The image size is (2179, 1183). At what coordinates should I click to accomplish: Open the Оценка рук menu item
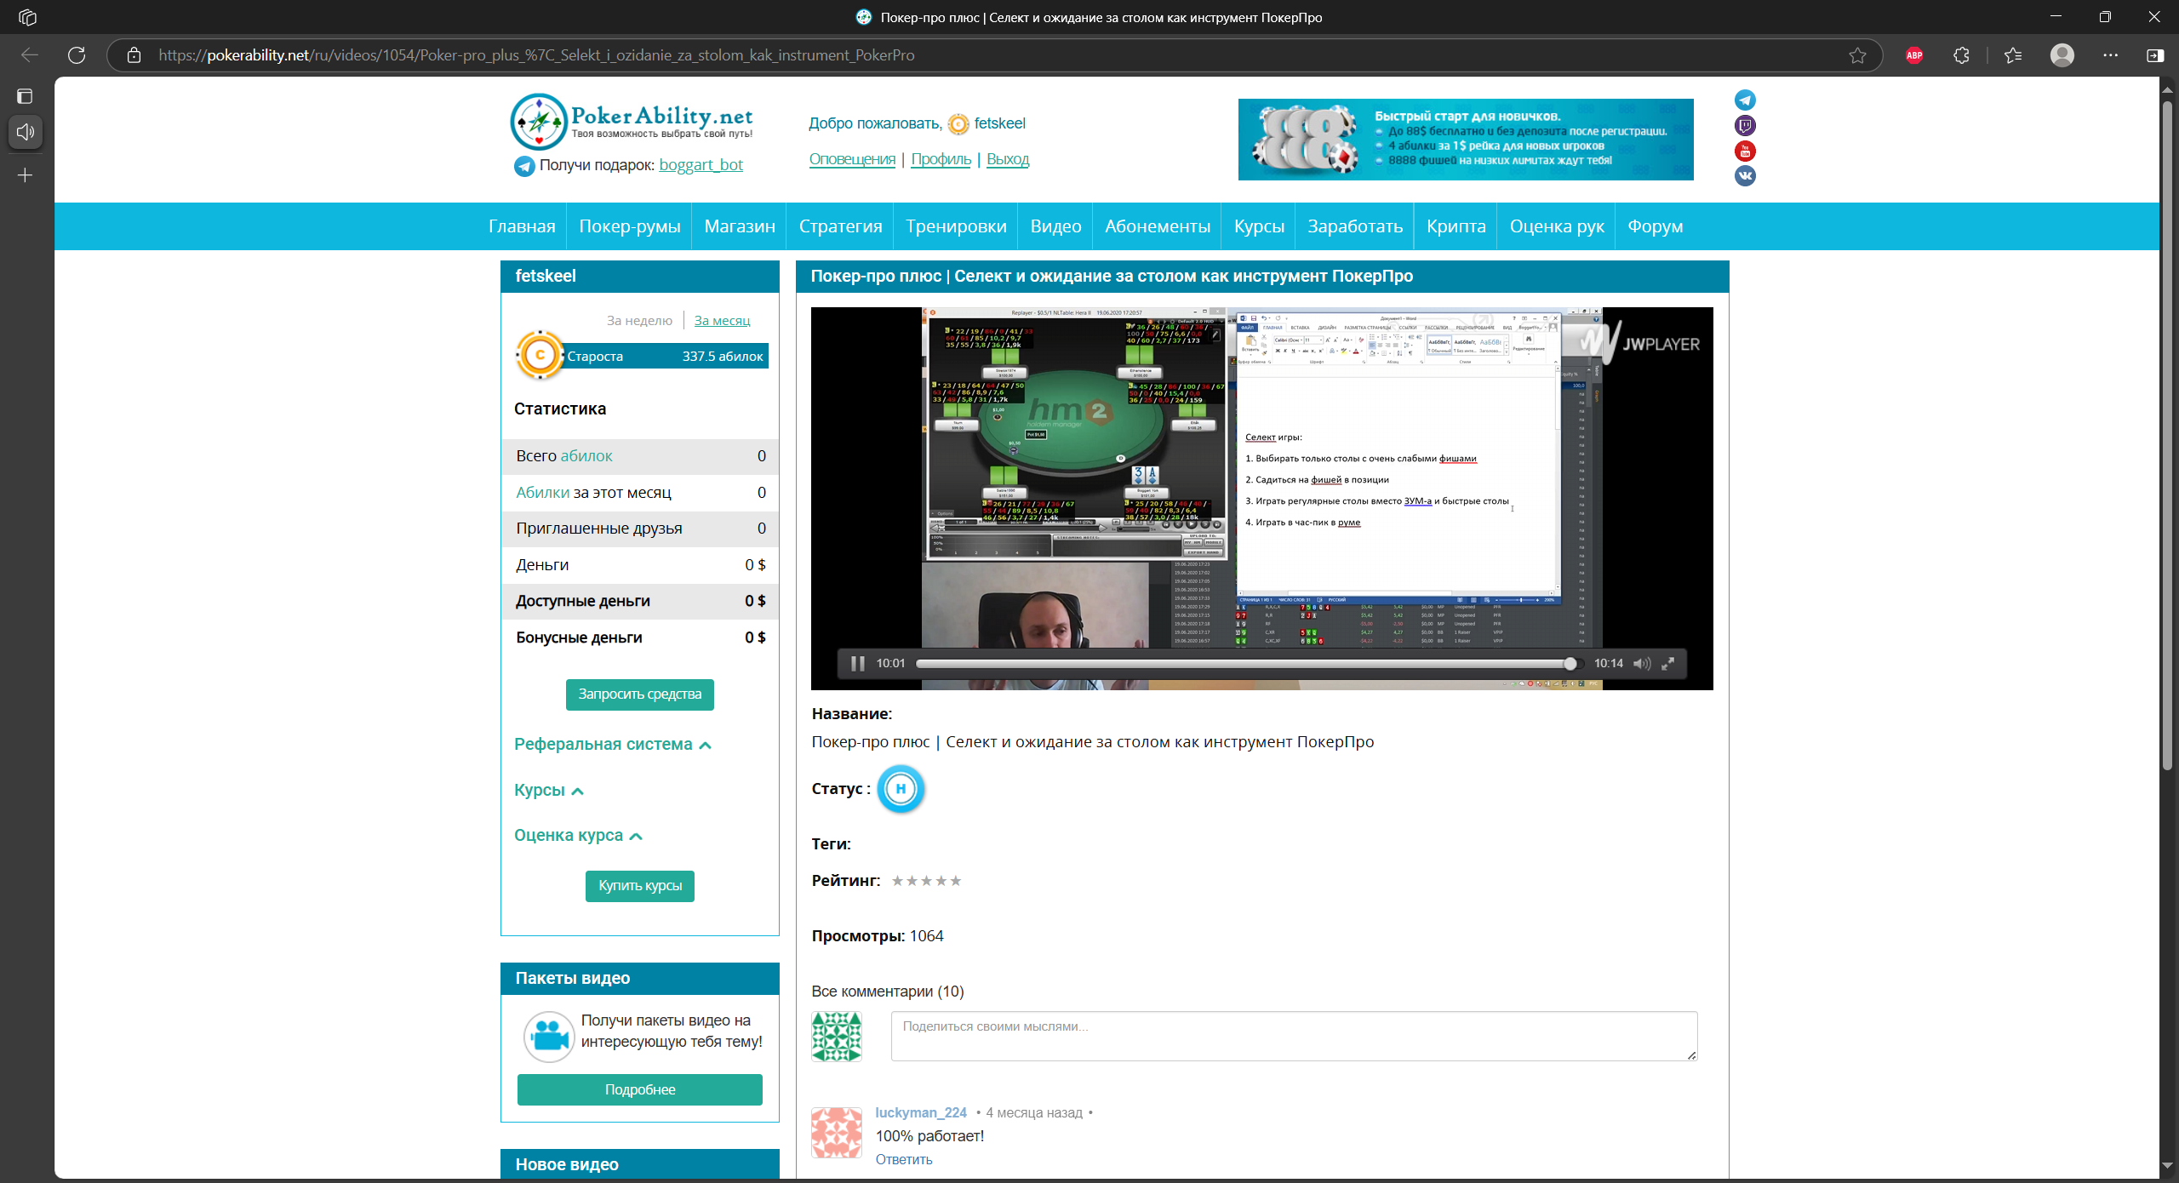click(1557, 226)
